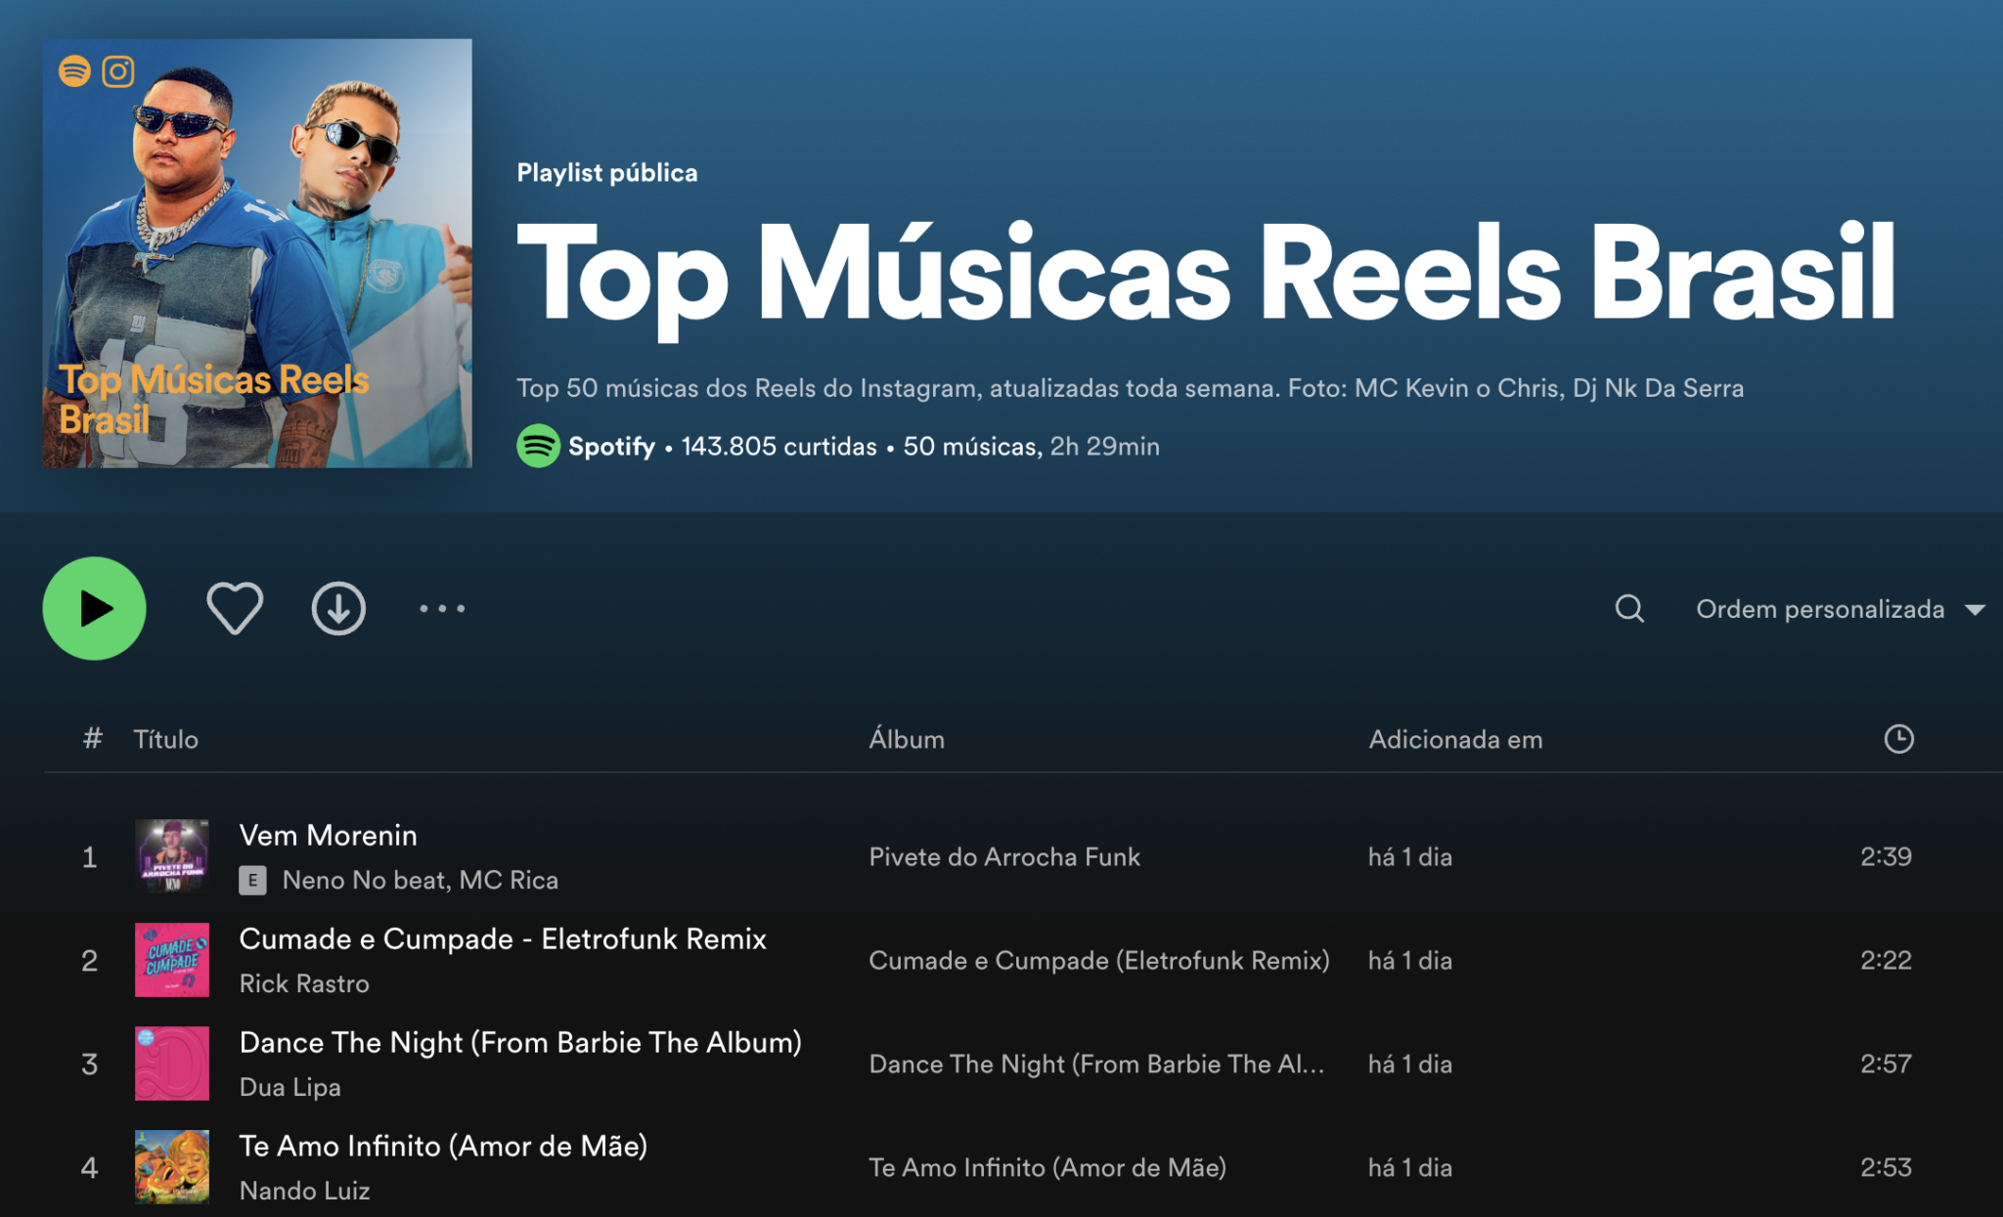
Task: Click the album thumbnail for Cumade e Cumpade
Action: click(x=172, y=960)
